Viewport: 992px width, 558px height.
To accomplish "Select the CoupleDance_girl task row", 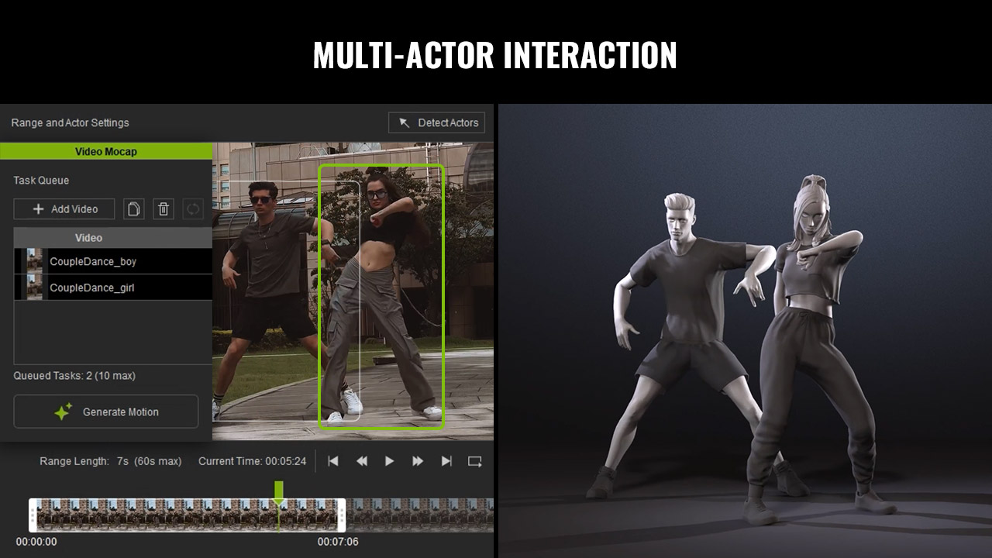I will (x=113, y=288).
